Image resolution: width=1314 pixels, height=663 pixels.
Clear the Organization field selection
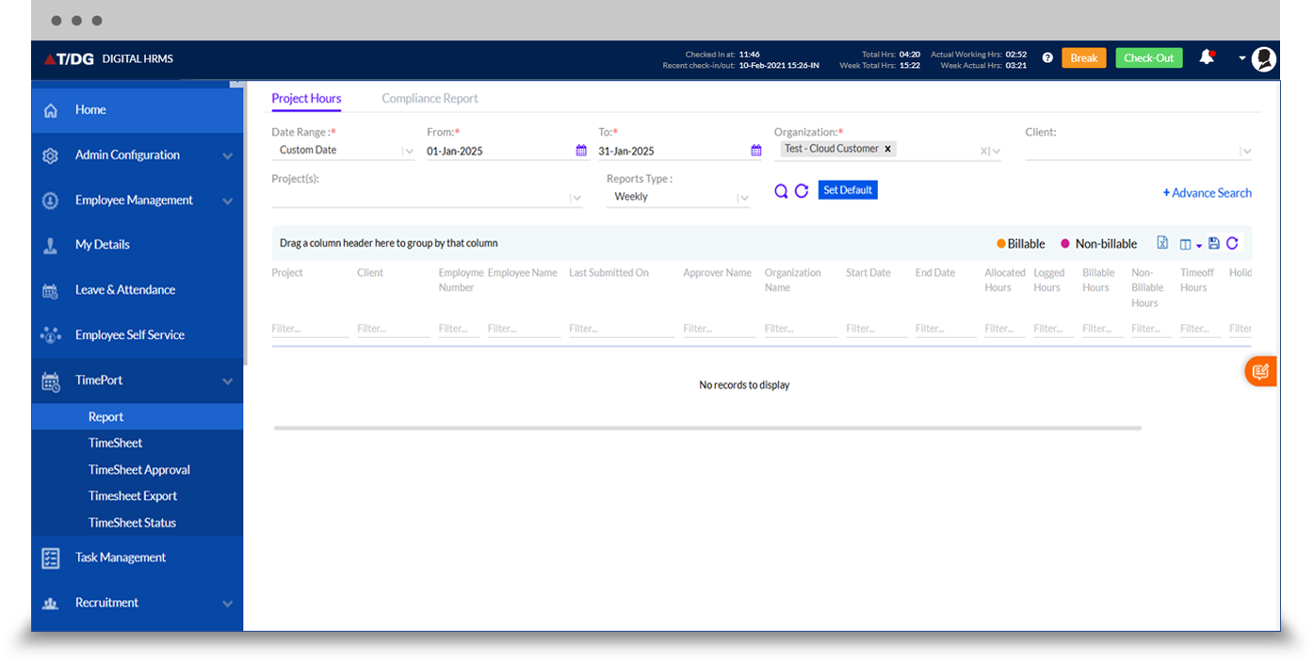[984, 151]
